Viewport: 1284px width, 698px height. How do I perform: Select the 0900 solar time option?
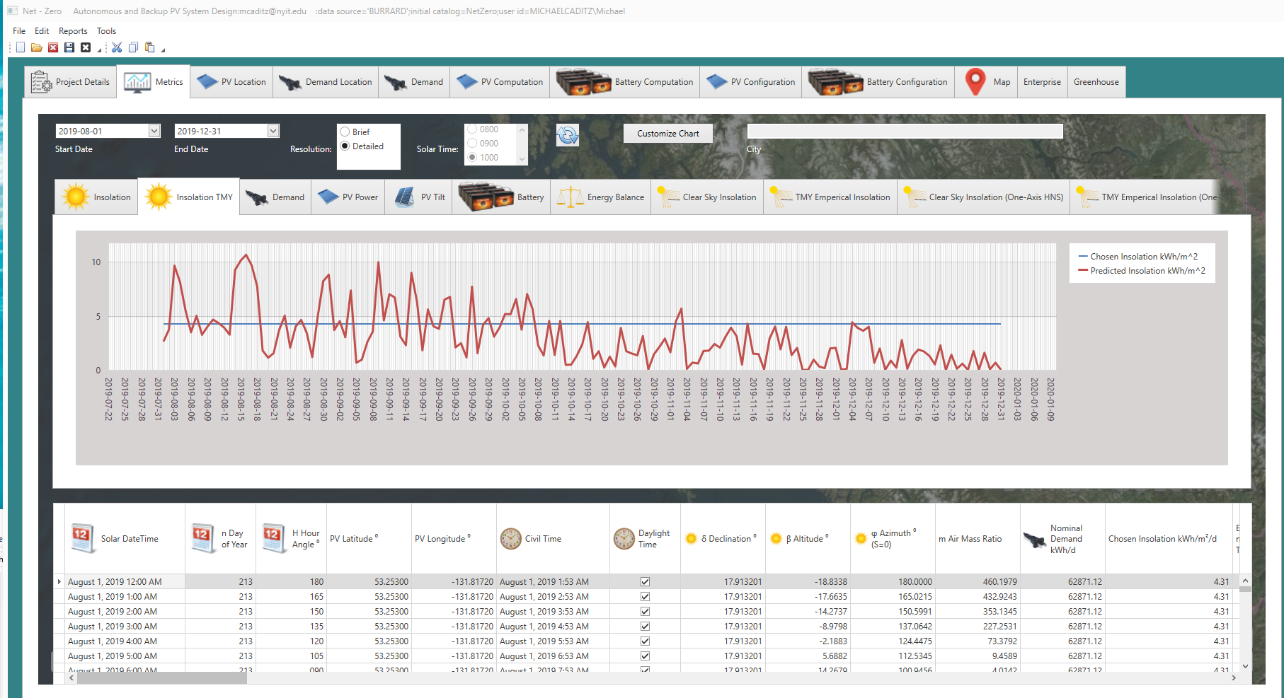(472, 144)
